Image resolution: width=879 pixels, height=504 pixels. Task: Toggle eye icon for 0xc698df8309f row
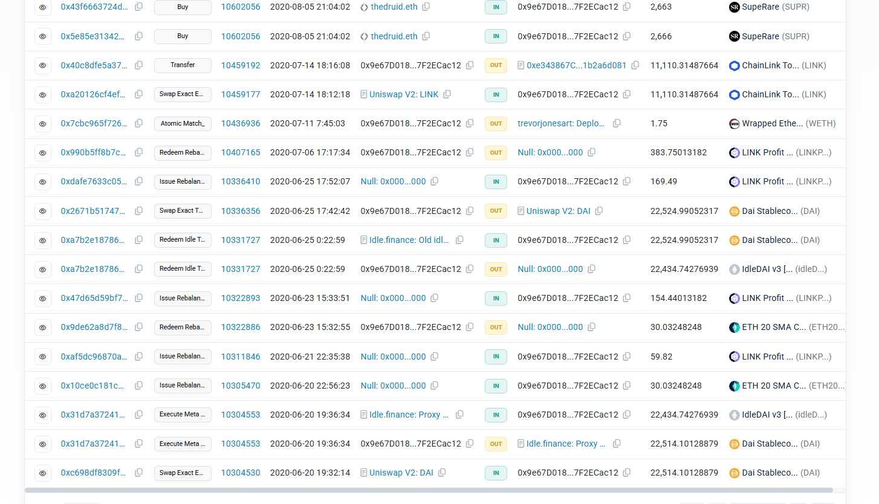point(43,473)
